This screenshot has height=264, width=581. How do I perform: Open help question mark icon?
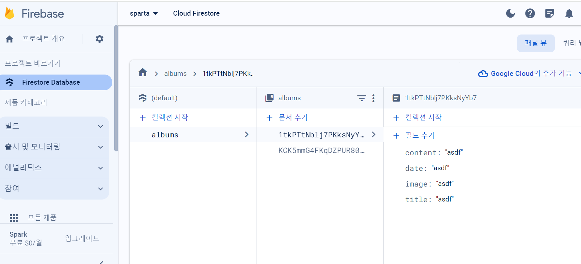530,13
